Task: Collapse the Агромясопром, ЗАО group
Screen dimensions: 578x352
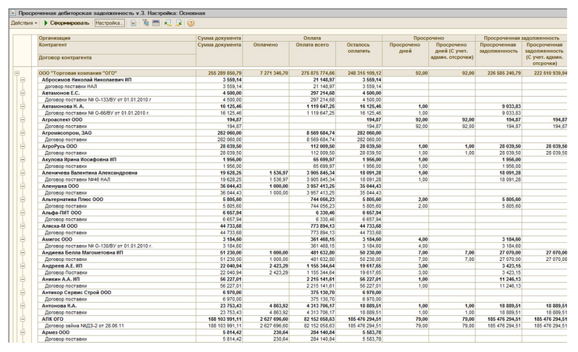Action: 23,133
